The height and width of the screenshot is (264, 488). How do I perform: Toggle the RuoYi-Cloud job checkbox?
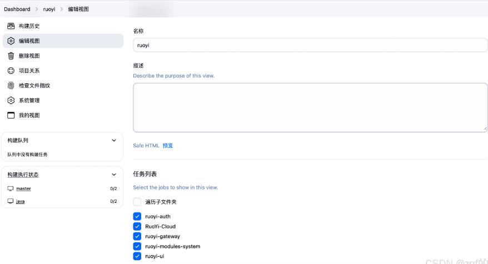pos(137,227)
